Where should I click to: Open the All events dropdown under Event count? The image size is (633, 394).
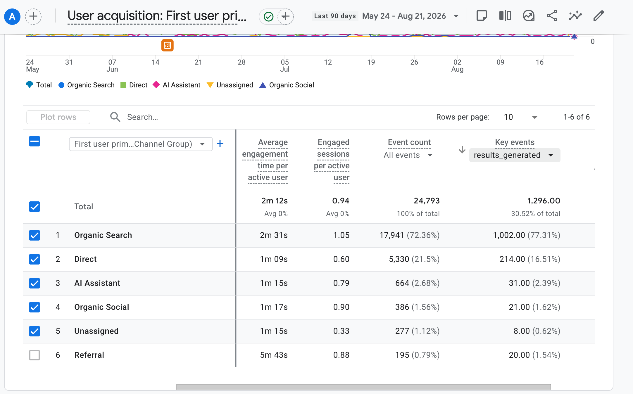tap(408, 155)
